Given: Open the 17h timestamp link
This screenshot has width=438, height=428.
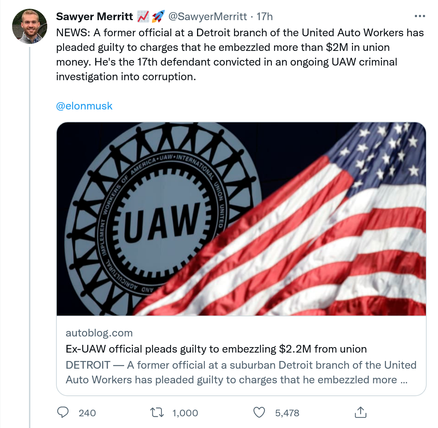Looking at the screenshot, I should pyautogui.click(x=264, y=16).
